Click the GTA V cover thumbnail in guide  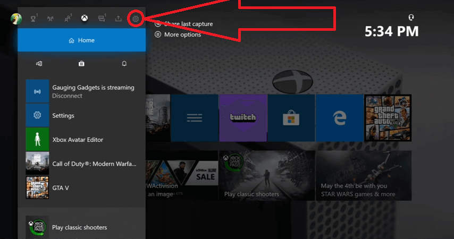point(37,187)
